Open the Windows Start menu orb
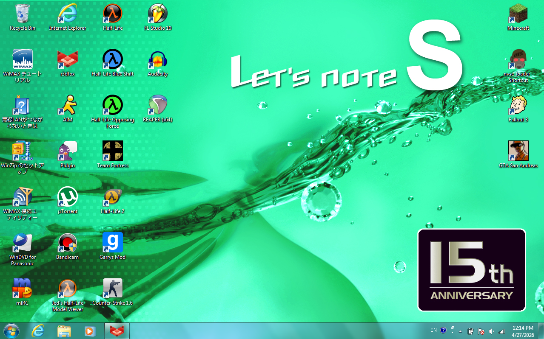The height and width of the screenshot is (339, 544). click(x=11, y=331)
